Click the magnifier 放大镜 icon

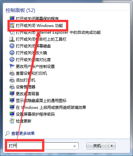click(12, 53)
